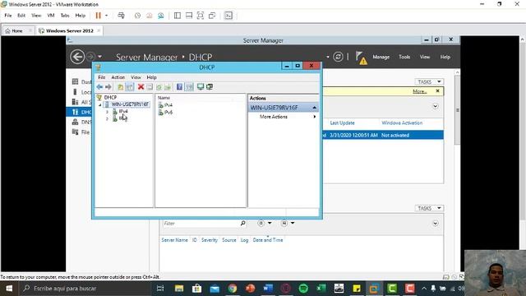Open Google Chrome from Windows taskbar

(x=232, y=289)
